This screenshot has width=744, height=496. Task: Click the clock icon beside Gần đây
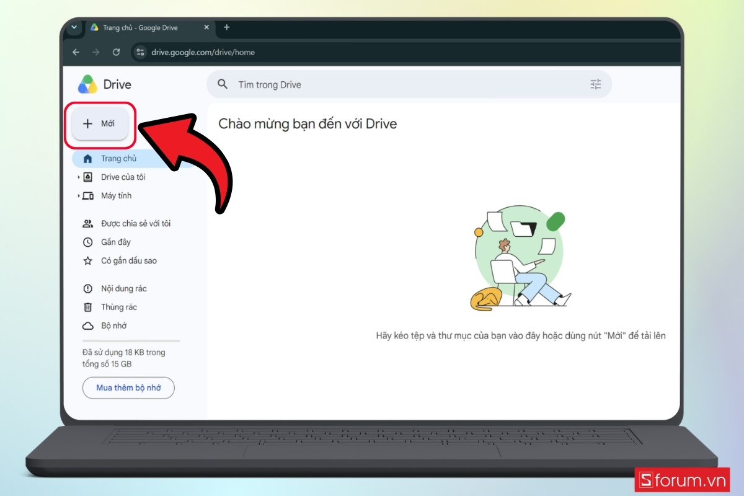[x=88, y=242]
